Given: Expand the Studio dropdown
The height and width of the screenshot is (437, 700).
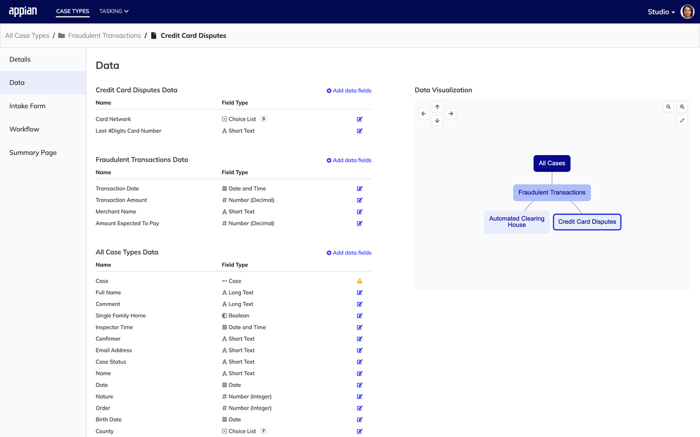Looking at the screenshot, I should click(x=661, y=12).
